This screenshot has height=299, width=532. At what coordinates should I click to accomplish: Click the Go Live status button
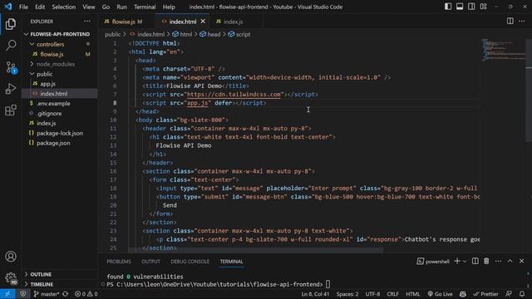tap(440, 294)
